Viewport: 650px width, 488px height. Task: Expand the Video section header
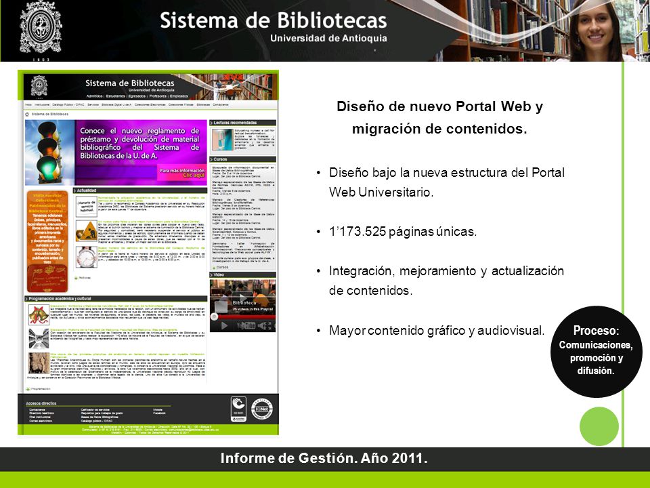click(242, 274)
